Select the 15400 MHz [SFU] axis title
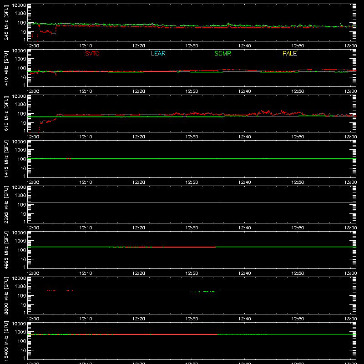This screenshot has height=364, width=364. point(6,341)
